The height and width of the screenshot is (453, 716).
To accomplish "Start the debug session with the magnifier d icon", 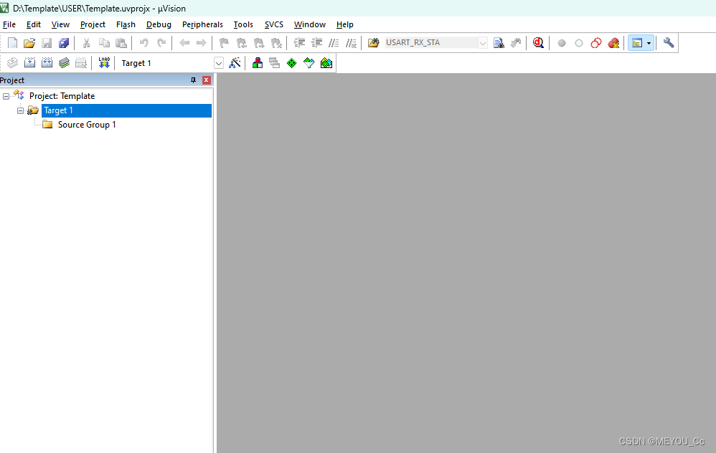I will 538,43.
